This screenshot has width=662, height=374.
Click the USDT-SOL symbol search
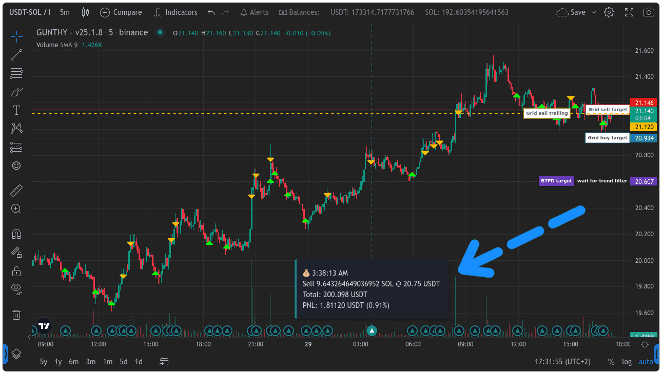pyautogui.click(x=30, y=12)
